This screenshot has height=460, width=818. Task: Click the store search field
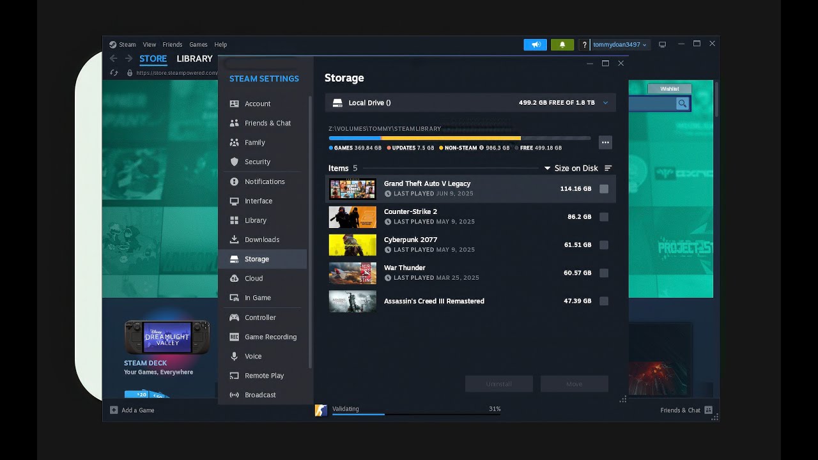[652, 103]
